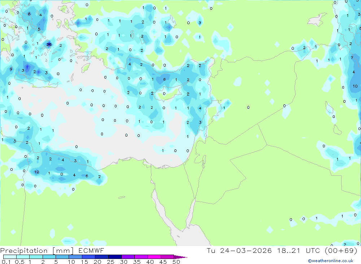Click legend scale label "30"
Image resolution: width=361 pixels, height=264 pixels.
point(123,262)
